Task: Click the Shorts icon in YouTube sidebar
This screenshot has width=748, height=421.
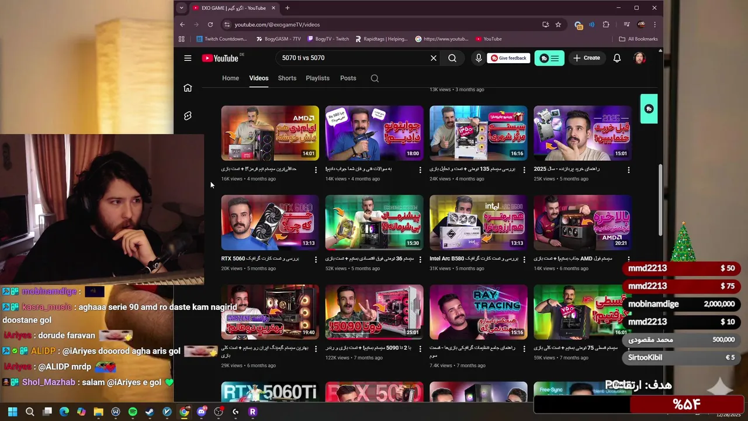Action: 188,116
